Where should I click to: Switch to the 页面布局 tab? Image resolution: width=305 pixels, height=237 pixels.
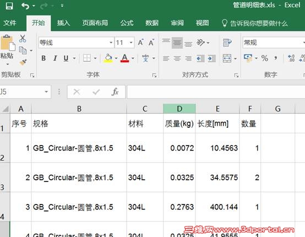tap(95, 23)
